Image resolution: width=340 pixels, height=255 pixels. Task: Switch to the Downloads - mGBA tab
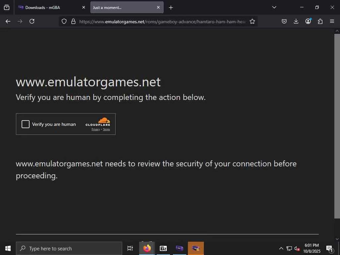[x=51, y=7]
